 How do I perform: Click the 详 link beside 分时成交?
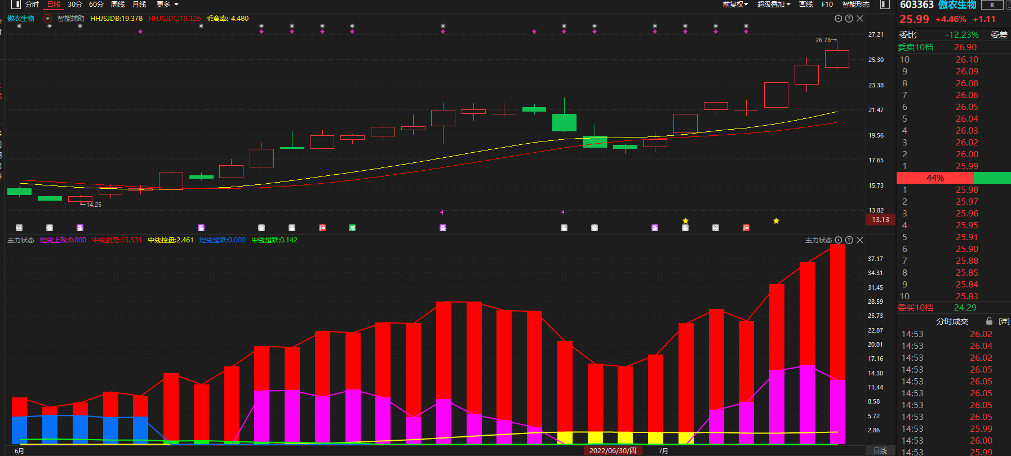click(1004, 321)
